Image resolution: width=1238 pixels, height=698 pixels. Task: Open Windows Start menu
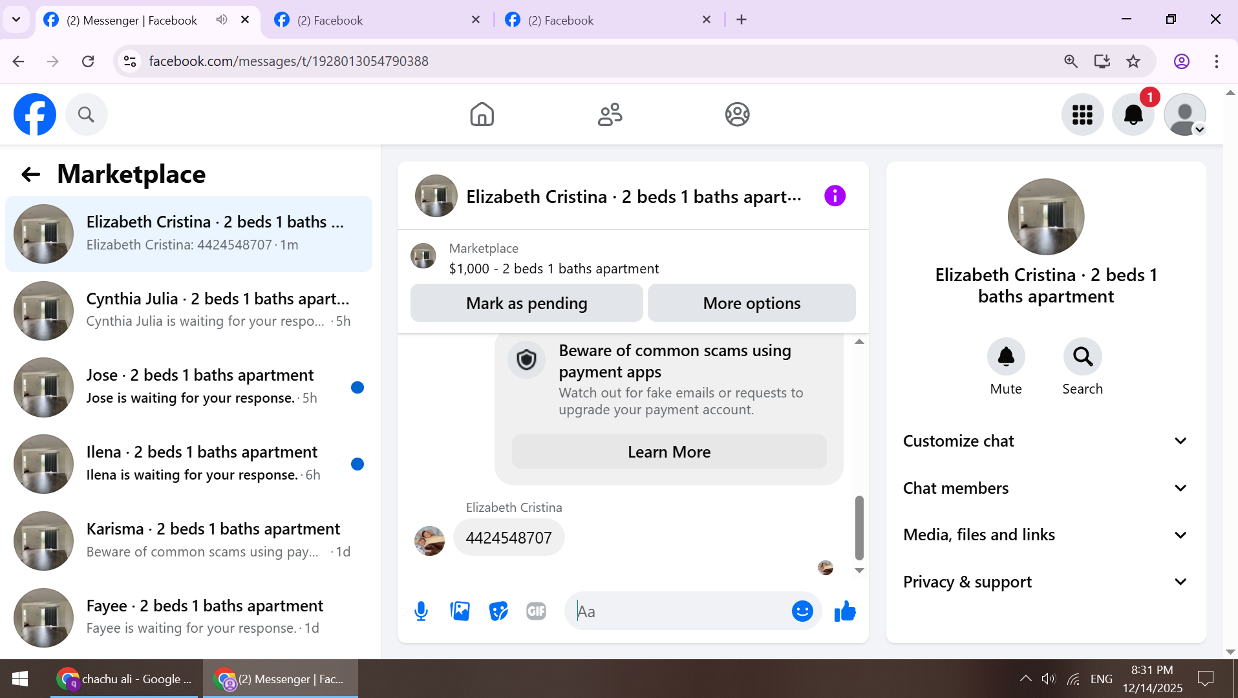coord(20,679)
